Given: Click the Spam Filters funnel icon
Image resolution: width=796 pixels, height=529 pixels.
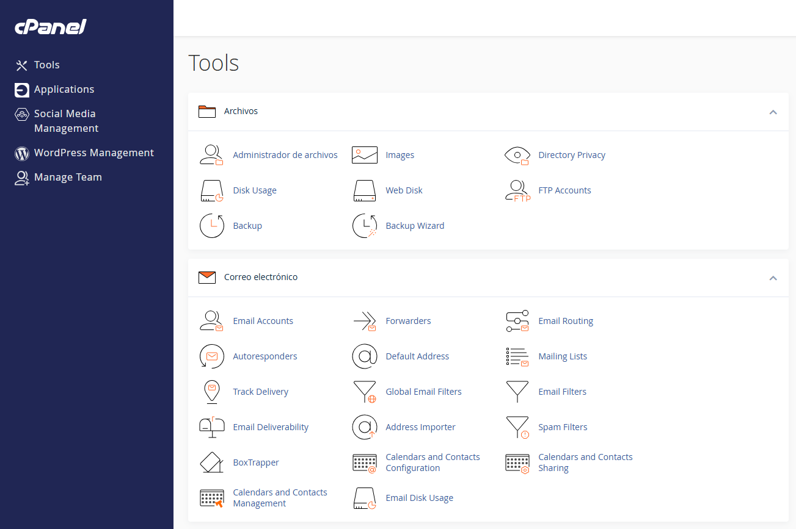Looking at the screenshot, I should pyautogui.click(x=517, y=427).
